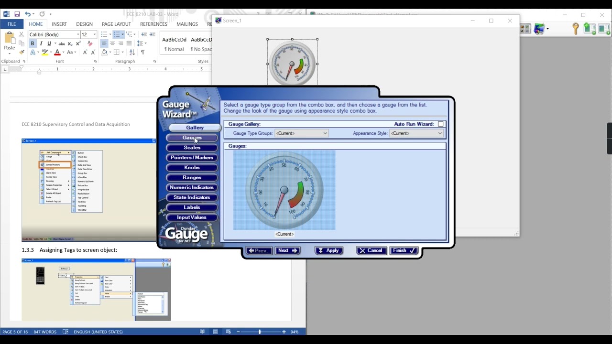Decrease paragraph indent
The height and width of the screenshot is (344, 612).
(x=144, y=34)
